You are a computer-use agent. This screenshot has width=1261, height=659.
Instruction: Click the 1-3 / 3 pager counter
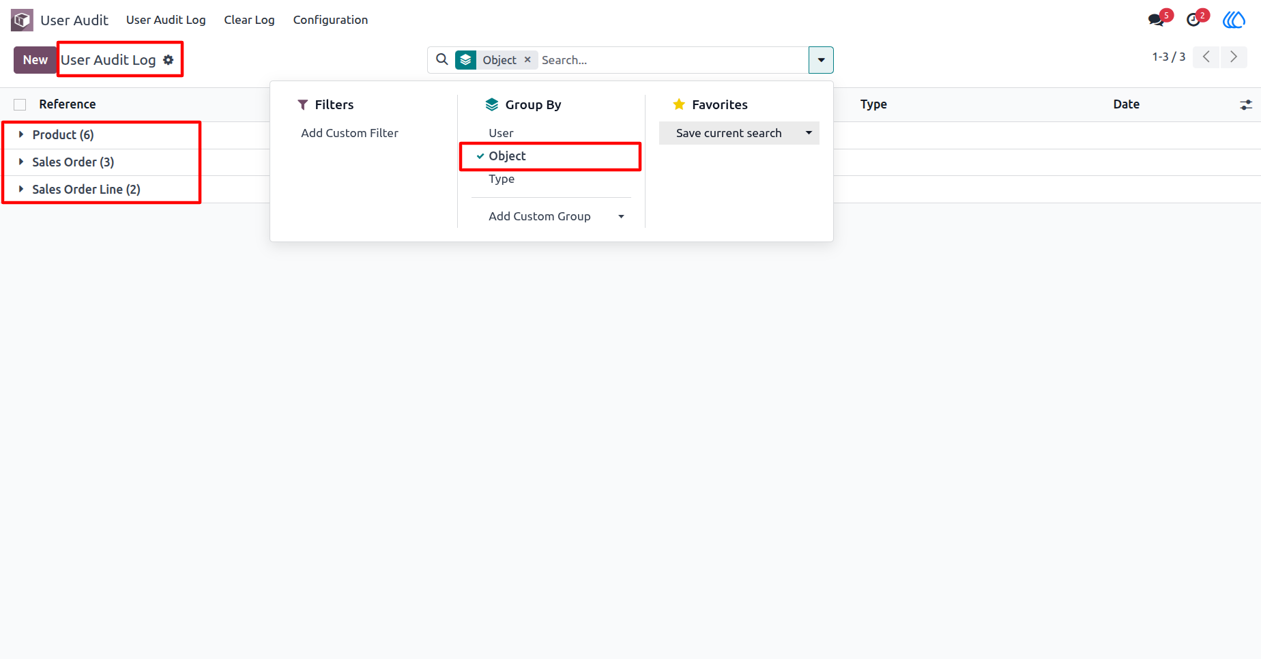(1169, 57)
